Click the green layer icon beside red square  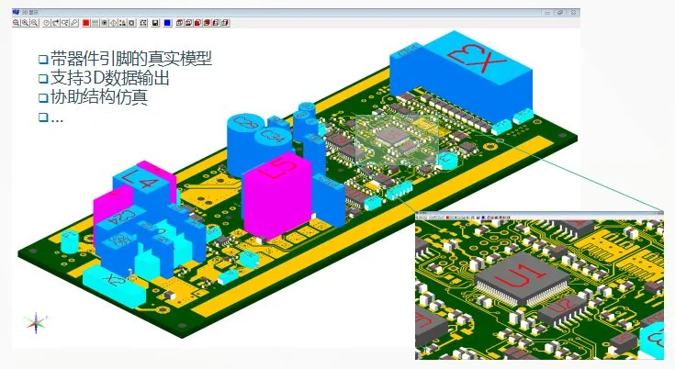[95, 22]
